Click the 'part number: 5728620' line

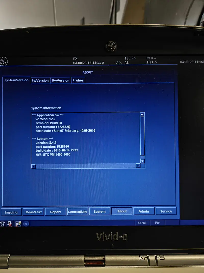[x=52, y=146]
